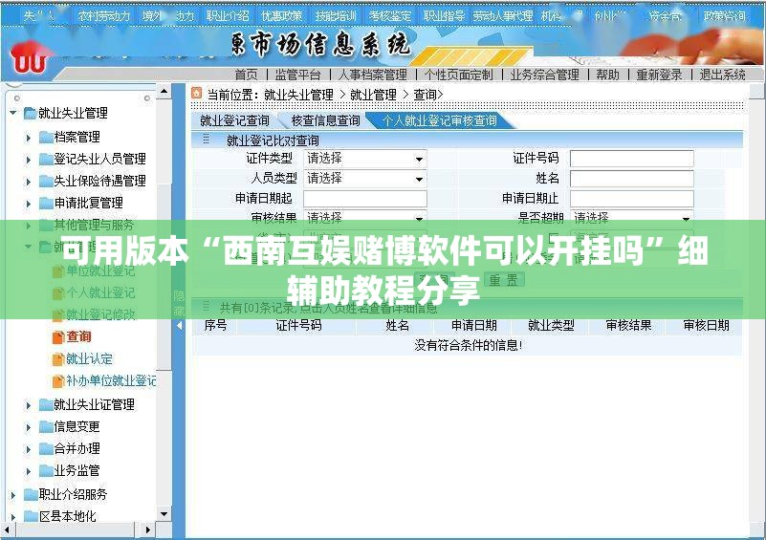Select the 个人就业登记审核查询 tab

tap(439, 120)
